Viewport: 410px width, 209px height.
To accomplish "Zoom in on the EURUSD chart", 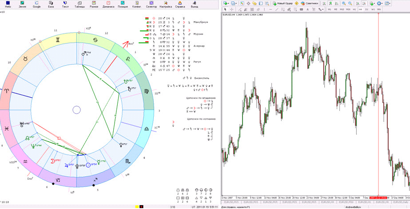I will 344,3.
